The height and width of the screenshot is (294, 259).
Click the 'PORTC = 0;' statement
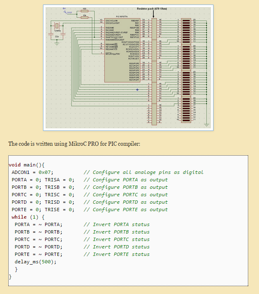[26, 195]
